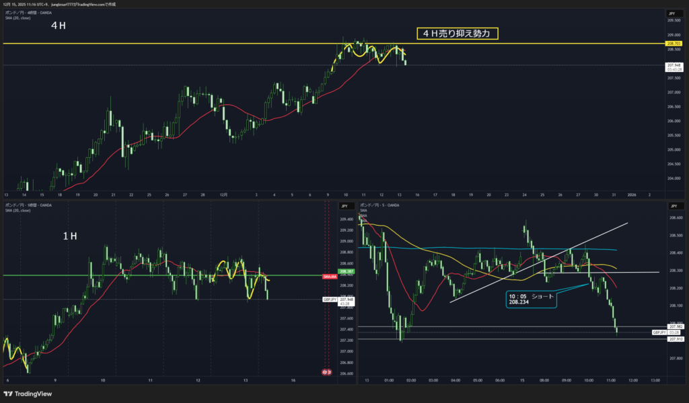Select the SMA (20, close) legend on 4H chart
This screenshot has width=689, height=403.
(17, 17)
